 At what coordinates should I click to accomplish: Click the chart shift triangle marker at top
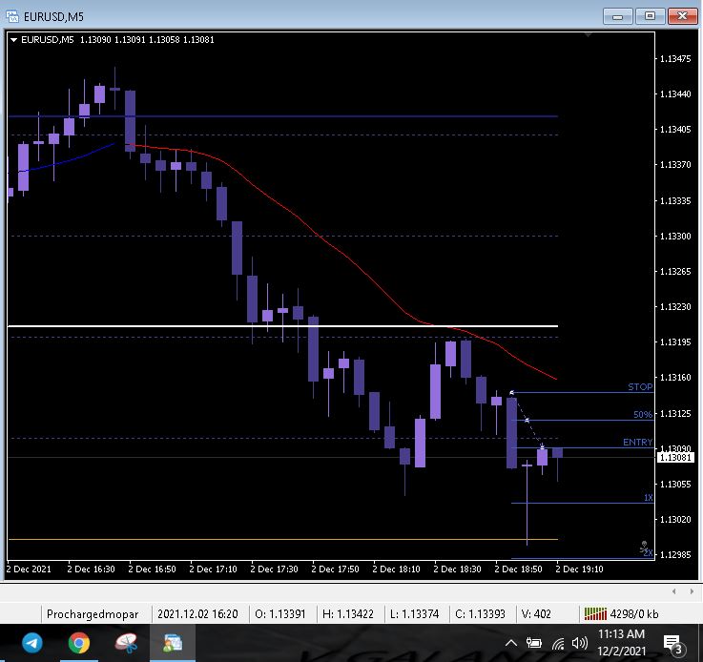point(589,34)
